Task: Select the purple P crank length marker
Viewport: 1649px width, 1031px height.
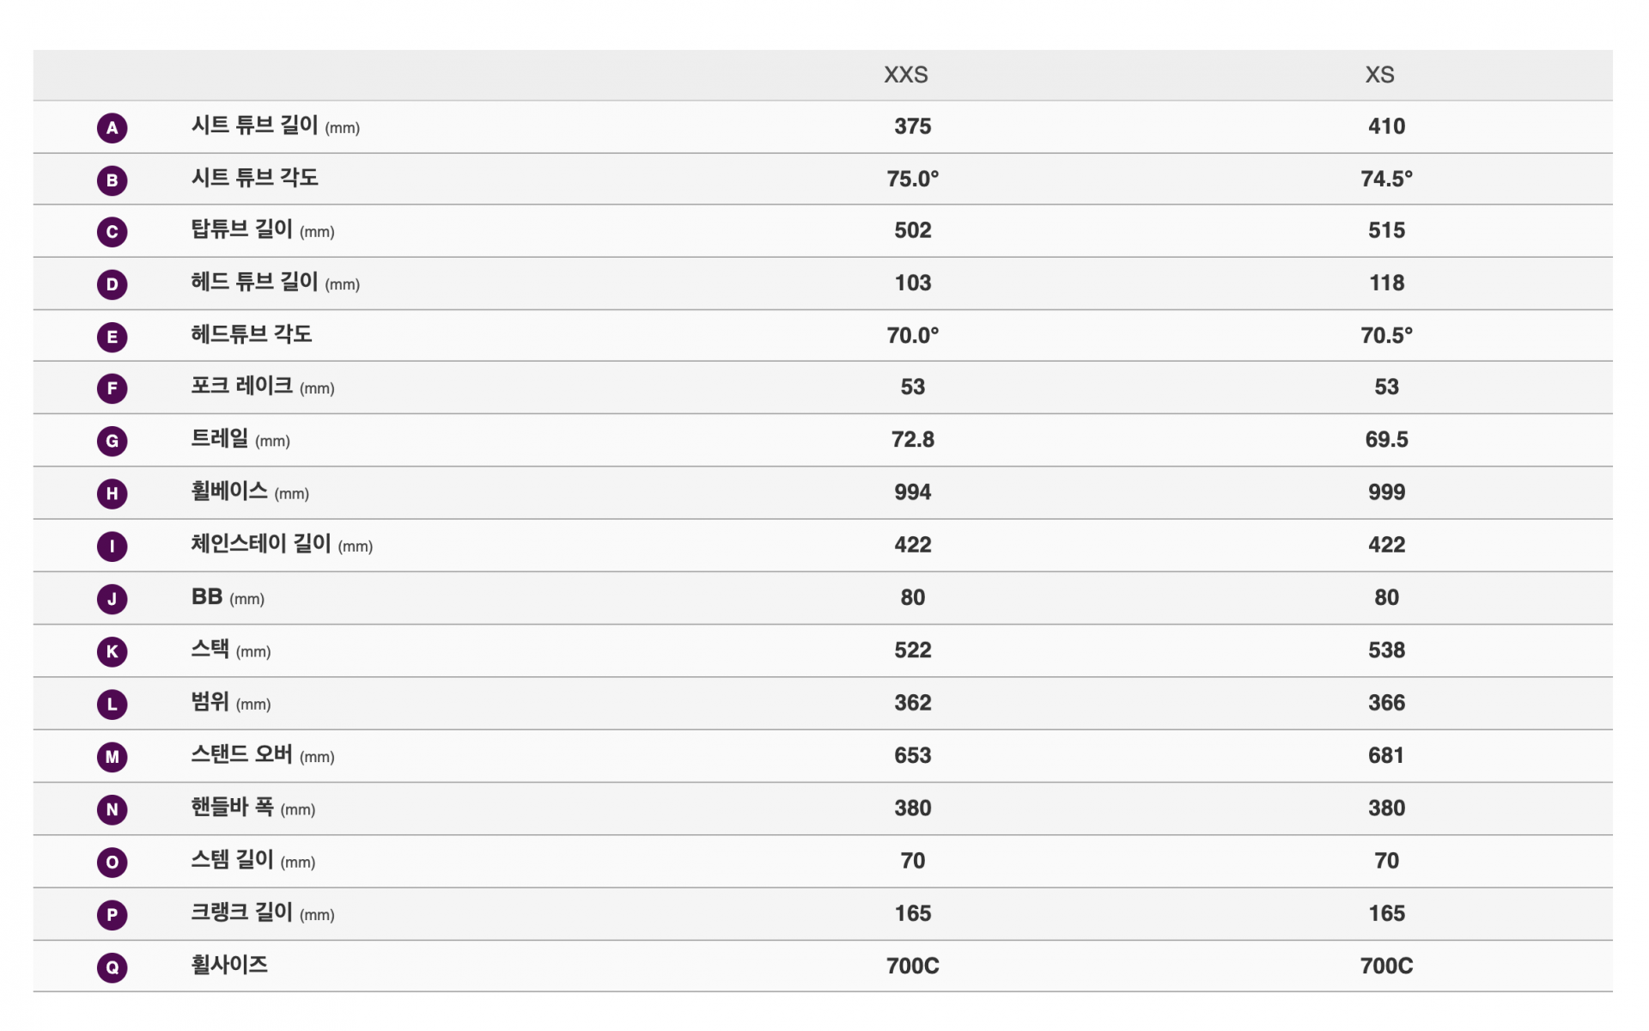Action: click(x=112, y=915)
